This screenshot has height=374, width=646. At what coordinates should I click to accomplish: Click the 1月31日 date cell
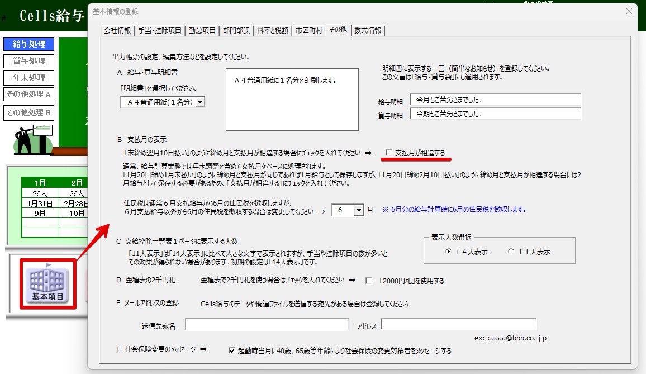[x=40, y=203]
